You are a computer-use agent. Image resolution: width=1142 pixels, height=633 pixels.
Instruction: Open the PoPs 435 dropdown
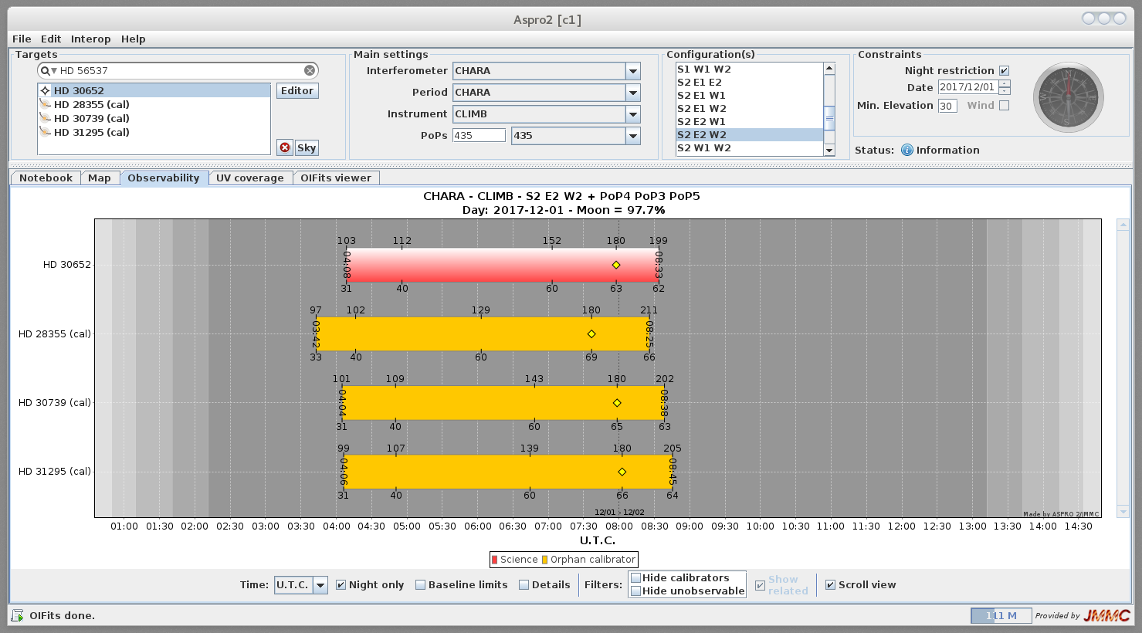633,135
